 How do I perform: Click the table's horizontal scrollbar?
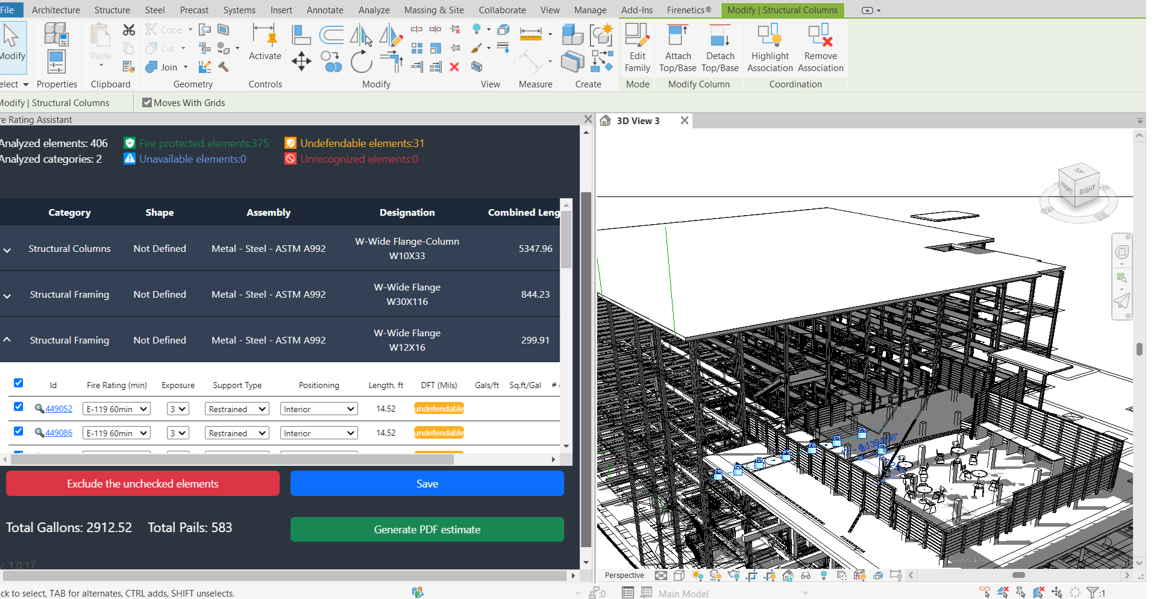pyautogui.click(x=232, y=460)
